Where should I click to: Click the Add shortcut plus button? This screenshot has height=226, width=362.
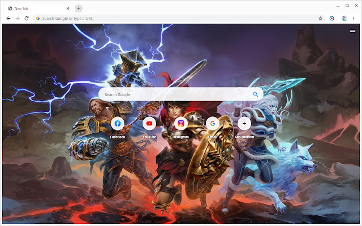click(x=244, y=124)
